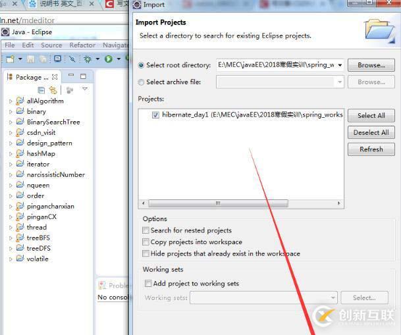401x335 pixels.
Task: Click the Open Console toolbar icon
Action: click(58, 59)
